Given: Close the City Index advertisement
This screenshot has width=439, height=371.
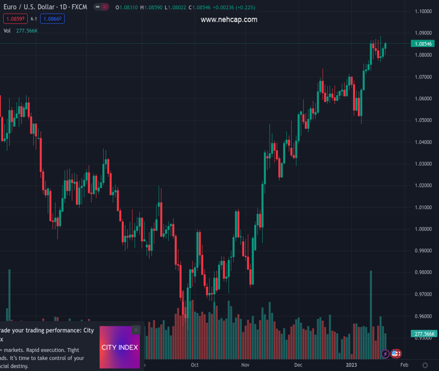Looking at the screenshot, I should tap(136, 330).
